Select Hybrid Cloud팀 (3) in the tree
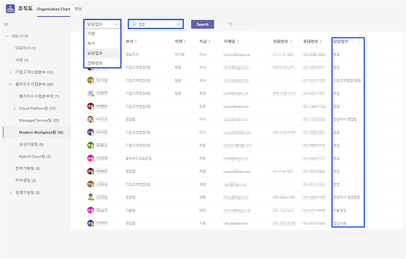The height and width of the screenshot is (259, 406). click(35, 157)
